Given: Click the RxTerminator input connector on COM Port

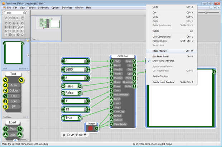Looking at the screenshot, I should [111, 95].
